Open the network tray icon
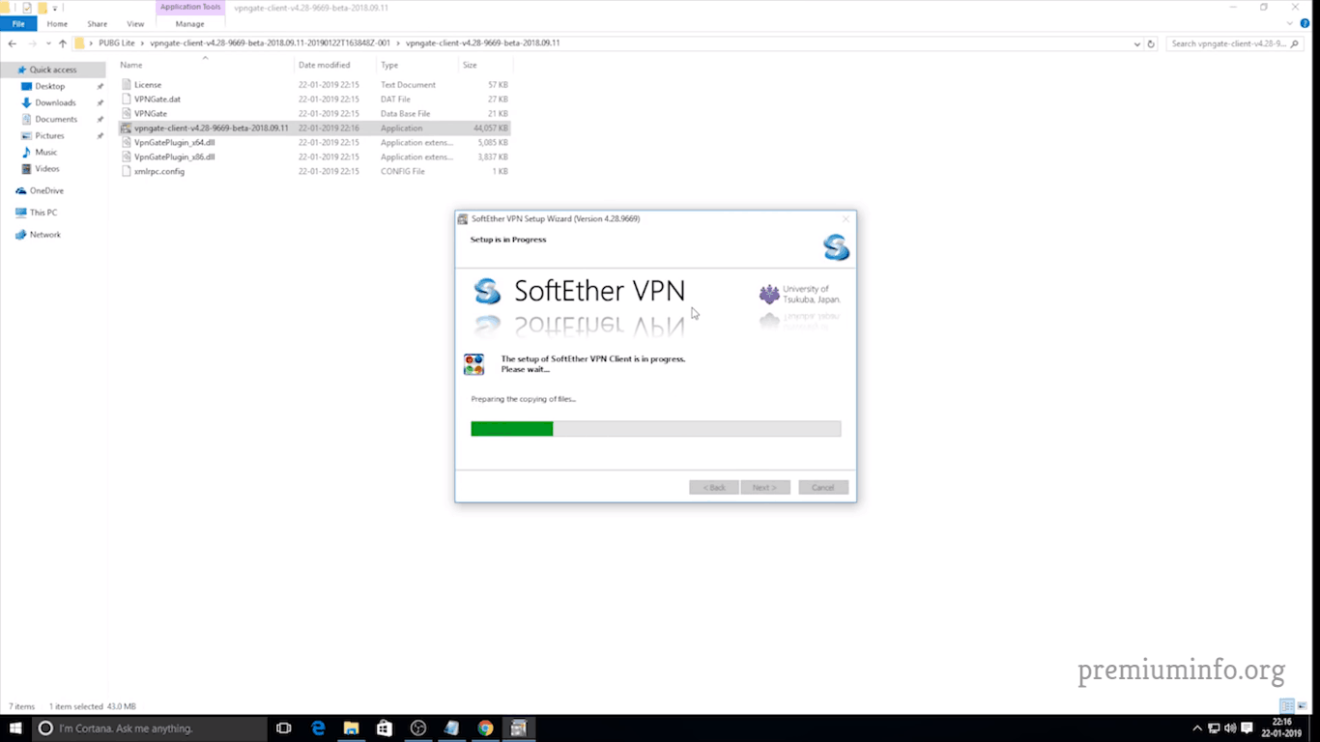Screen dimensions: 1320x742 tap(1215, 728)
